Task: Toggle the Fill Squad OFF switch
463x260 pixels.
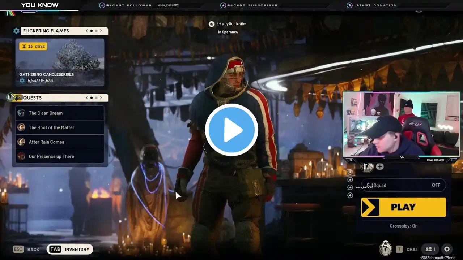Action: click(x=403, y=185)
